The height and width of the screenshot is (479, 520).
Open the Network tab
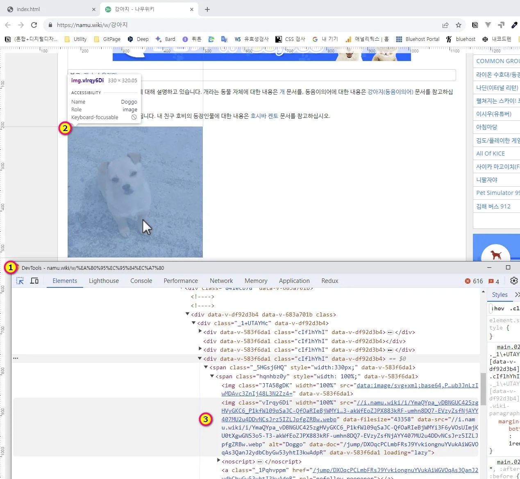click(x=221, y=281)
